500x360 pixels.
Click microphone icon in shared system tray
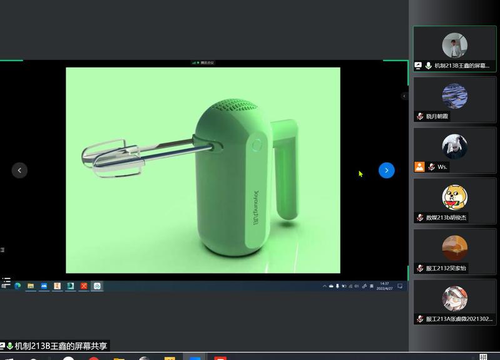337,286
